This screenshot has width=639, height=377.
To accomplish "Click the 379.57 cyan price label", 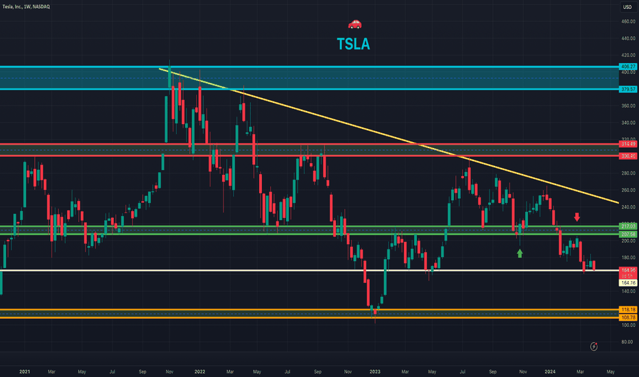I will [x=628, y=89].
